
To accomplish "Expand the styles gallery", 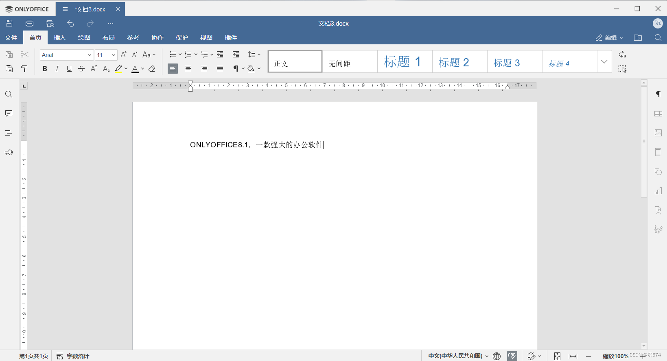I will coord(604,61).
